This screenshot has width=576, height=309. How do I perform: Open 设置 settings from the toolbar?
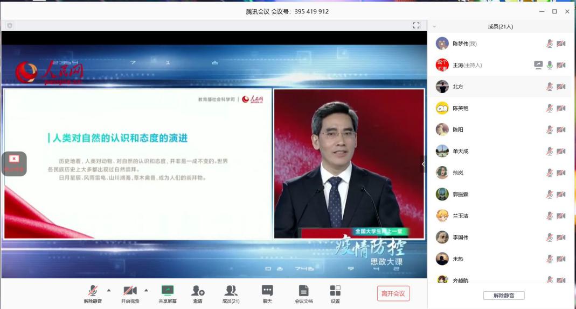pyautogui.click(x=335, y=291)
